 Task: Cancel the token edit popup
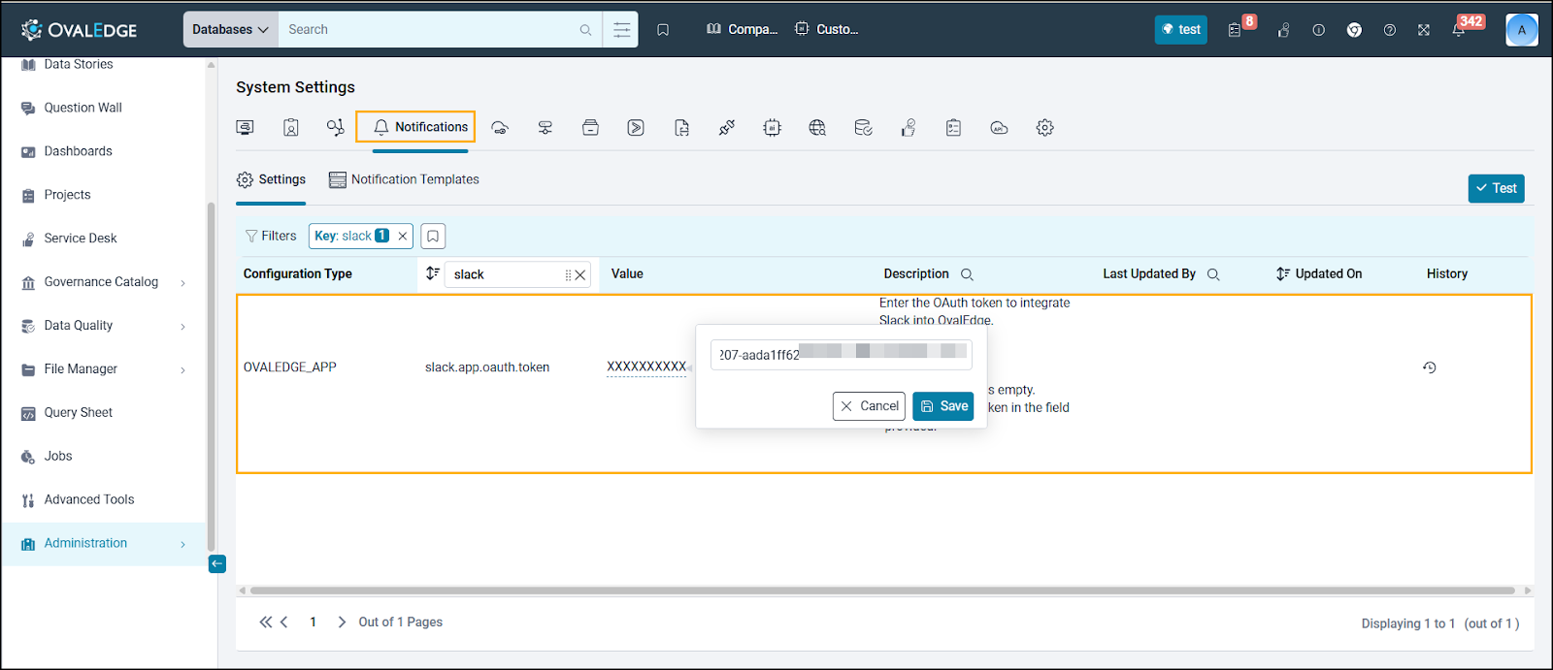click(x=869, y=406)
